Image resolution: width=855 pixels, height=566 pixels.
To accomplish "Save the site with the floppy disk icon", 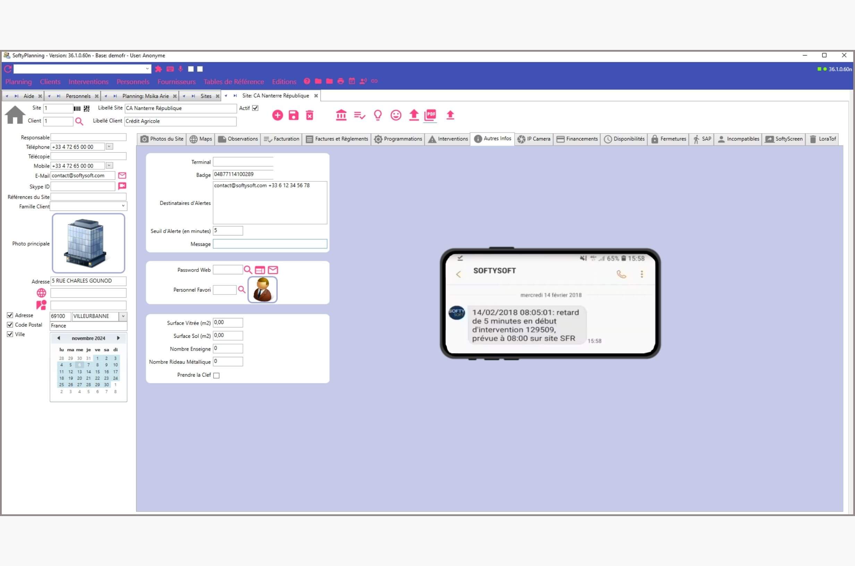I will [x=294, y=115].
